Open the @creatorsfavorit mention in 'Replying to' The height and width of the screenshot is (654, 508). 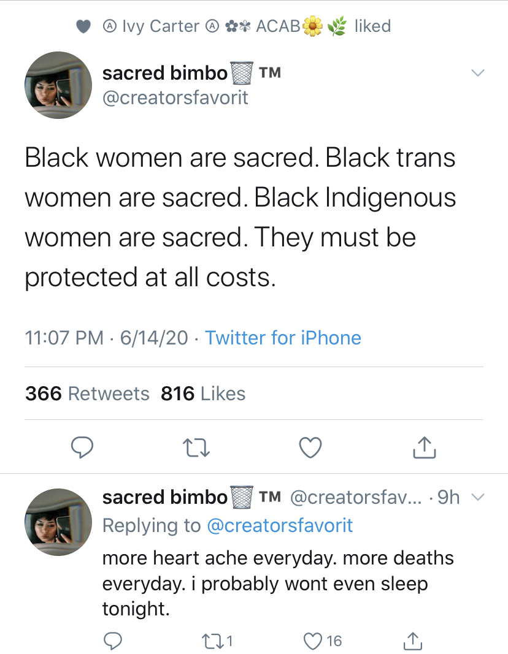(280, 525)
